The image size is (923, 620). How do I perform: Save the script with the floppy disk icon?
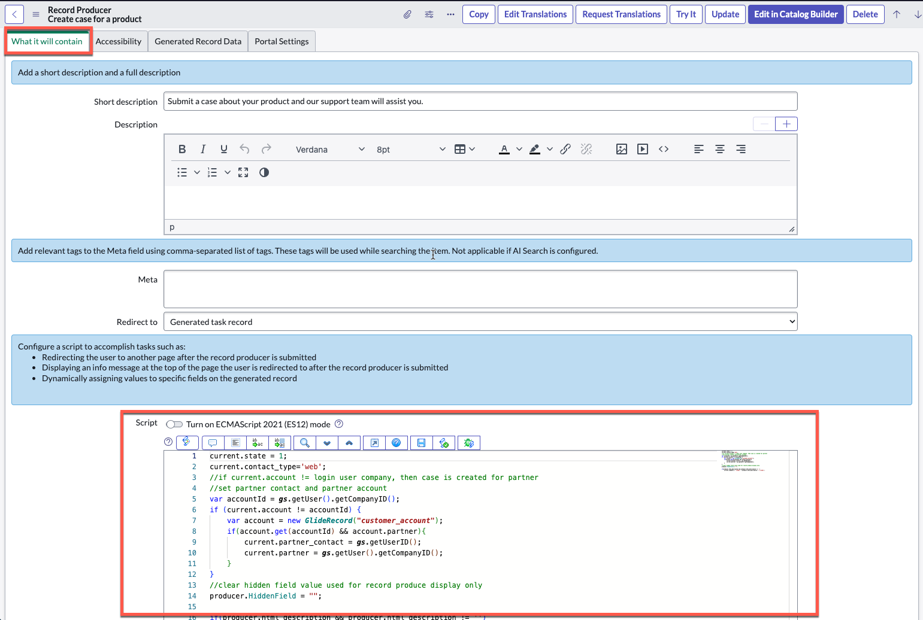pos(422,443)
